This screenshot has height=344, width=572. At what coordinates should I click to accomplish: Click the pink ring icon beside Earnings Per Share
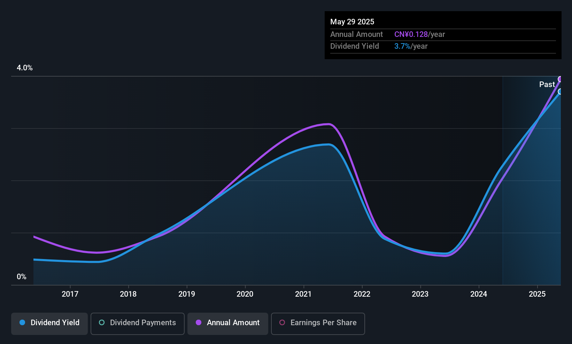point(282,322)
